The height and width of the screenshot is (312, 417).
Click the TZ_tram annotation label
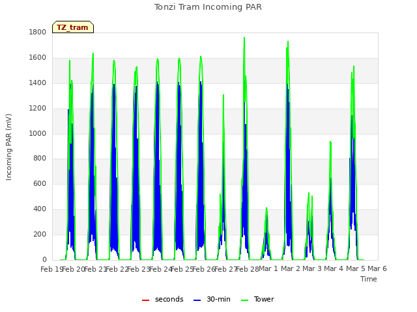[x=73, y=27]
